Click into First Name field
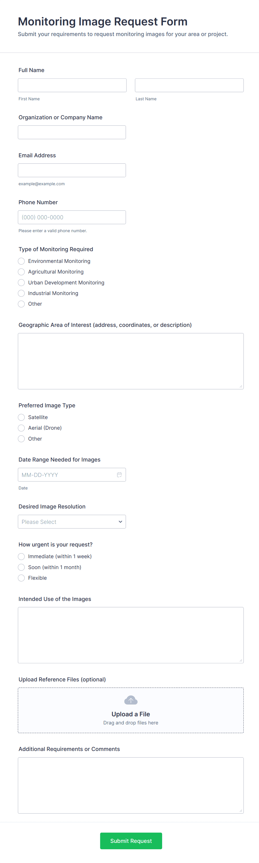The height and width of the screenshot is (863, 259). pyautogui.click(x=72, y=85)
